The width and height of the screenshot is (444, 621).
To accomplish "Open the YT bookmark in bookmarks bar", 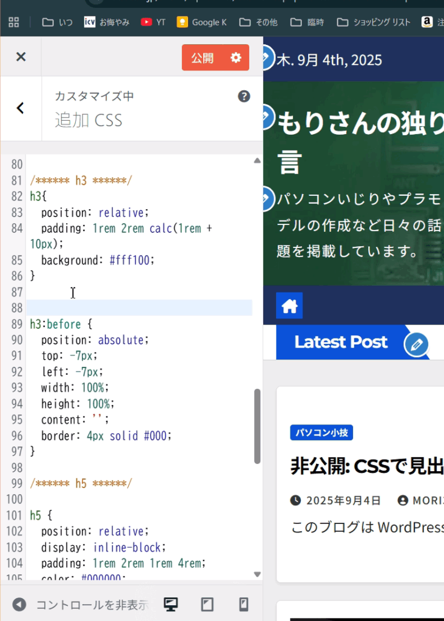I will tap(153, 22).
